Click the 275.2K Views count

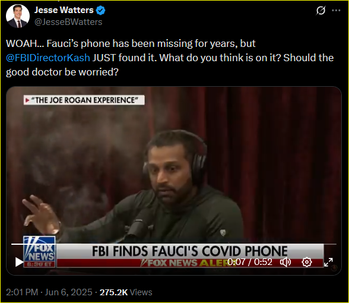[126, 292]
